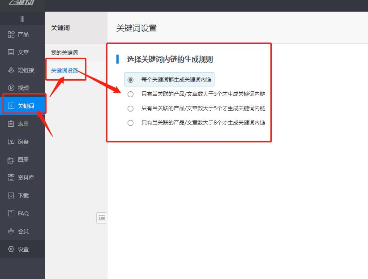Screen dimensions: 368x279
Task: Open the 询盘 inquiry chat icon
Action: (11, 142)
